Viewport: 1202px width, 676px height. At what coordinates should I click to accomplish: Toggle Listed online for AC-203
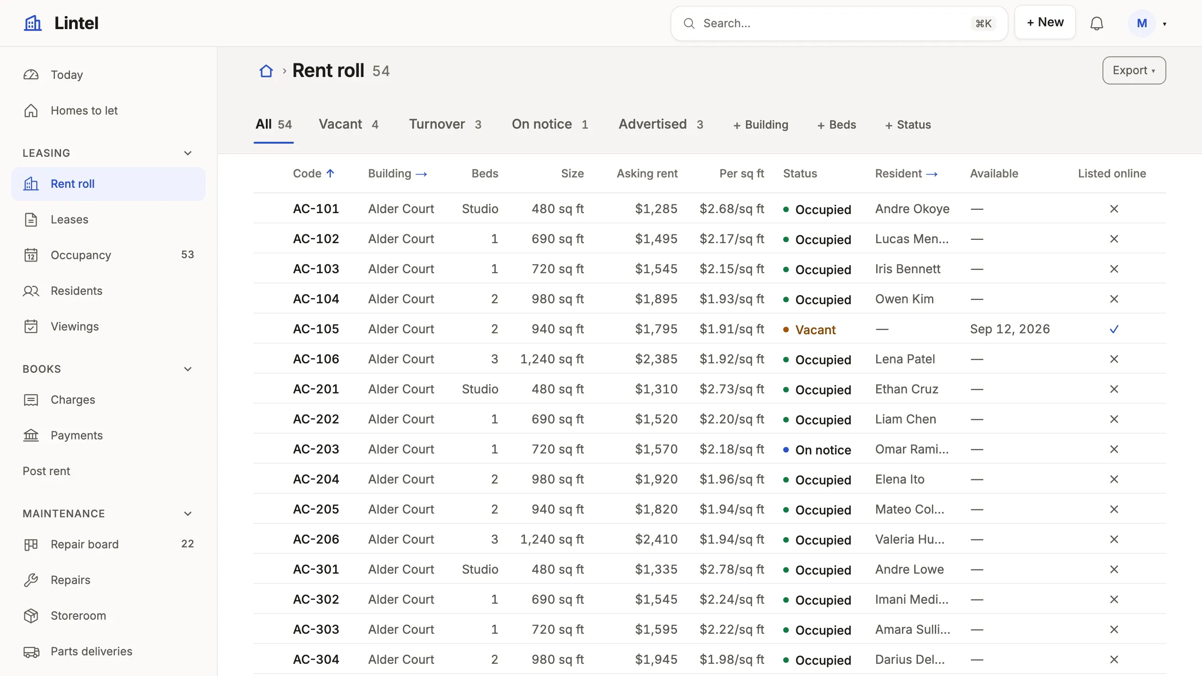click(1114, 449)
